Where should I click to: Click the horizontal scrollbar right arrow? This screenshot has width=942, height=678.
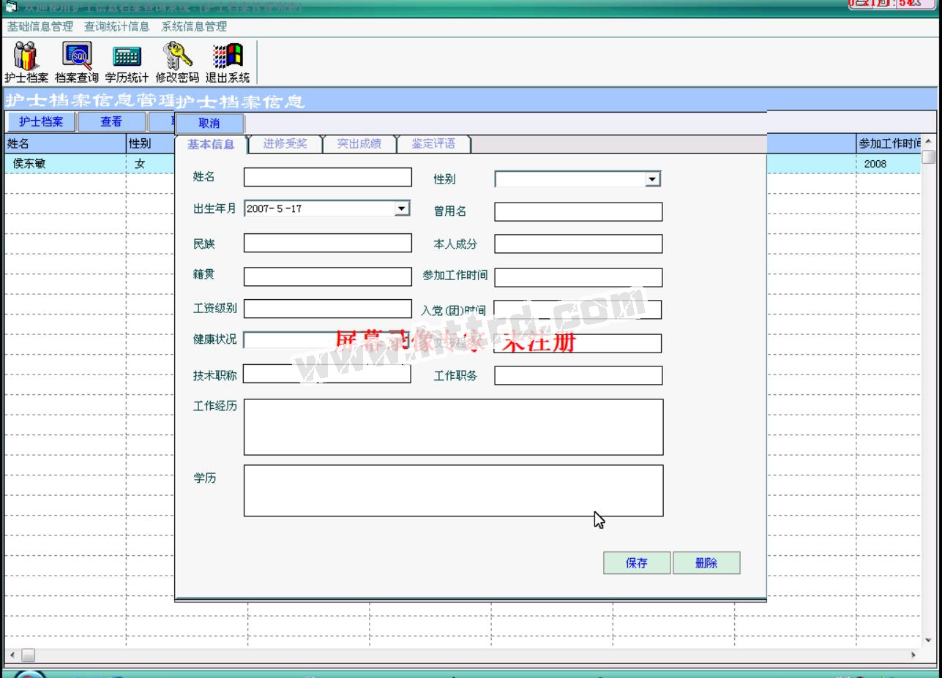click(x=913, y=655)
